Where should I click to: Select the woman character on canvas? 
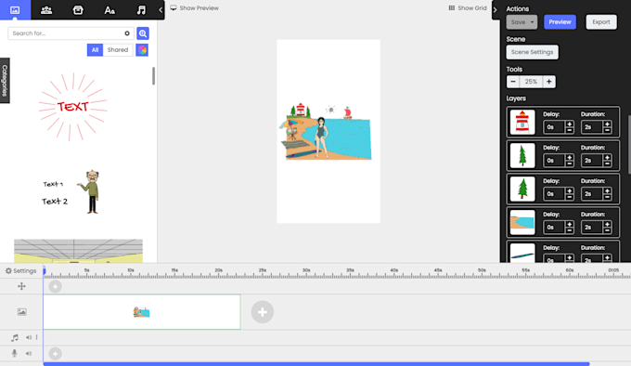point(321,137)
